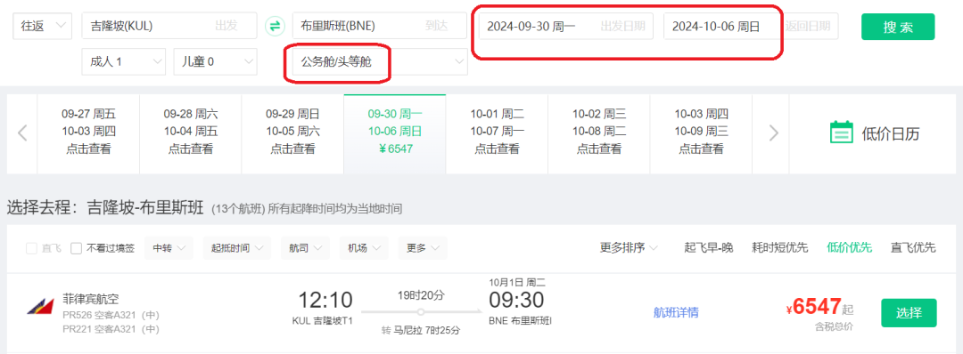963x354 pixels.
Task: Click the 转 马尼拉 7时25分 layover text
Action: tap(421, 330)
